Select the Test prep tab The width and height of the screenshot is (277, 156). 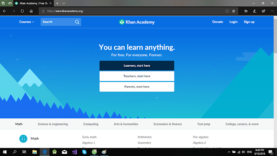point(204,124)
